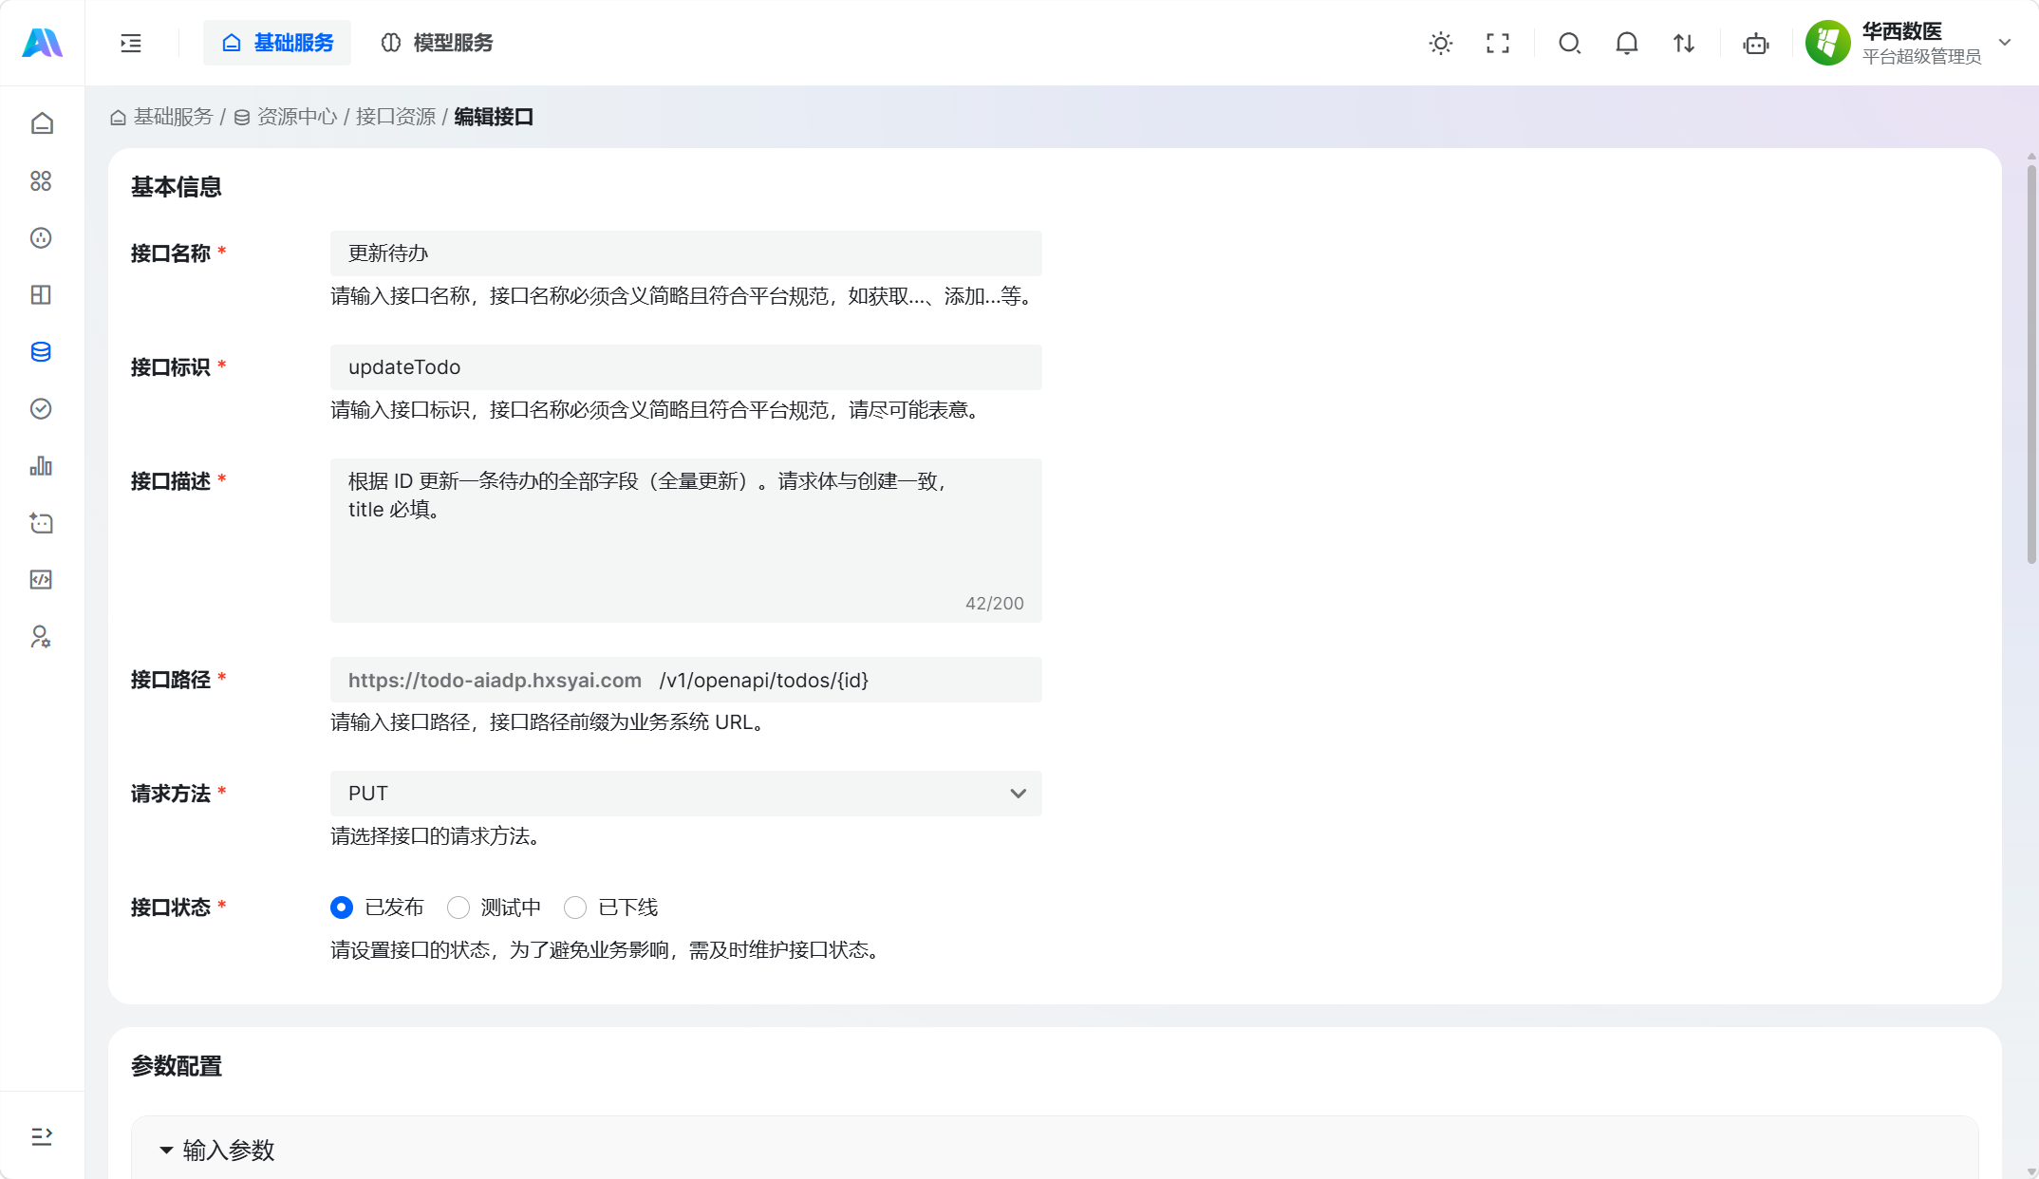Open sidebar sparkle box icon
Viewport: 2039px width, 1179px height.
coord(41,522)
